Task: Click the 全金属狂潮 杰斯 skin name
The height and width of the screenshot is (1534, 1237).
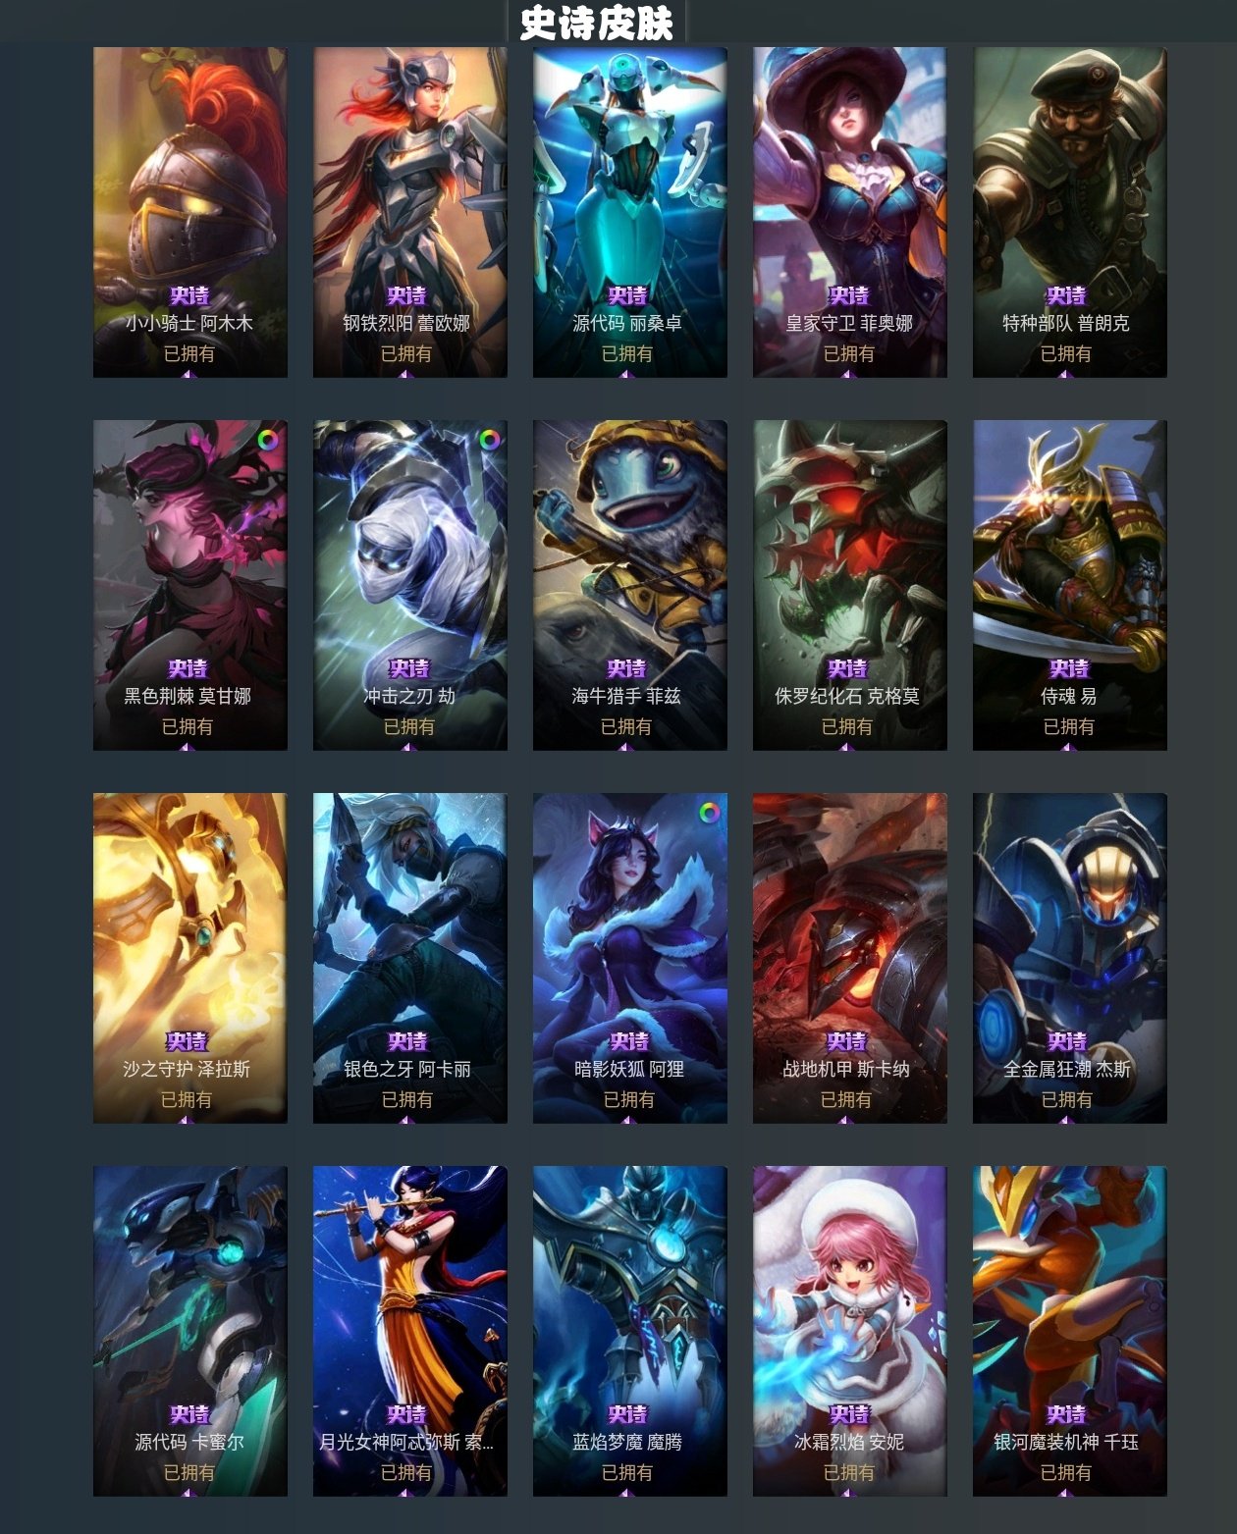Action: tap(1067, 1069)
